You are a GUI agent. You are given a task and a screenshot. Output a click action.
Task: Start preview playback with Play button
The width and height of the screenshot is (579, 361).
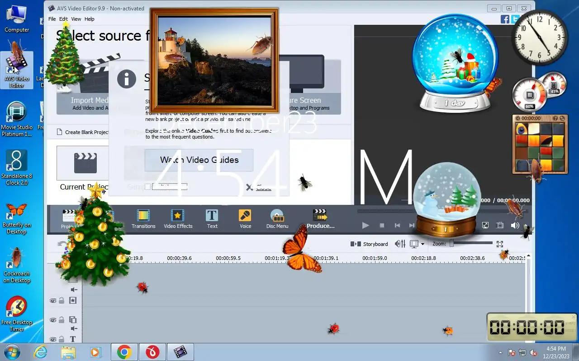point(365,225)
